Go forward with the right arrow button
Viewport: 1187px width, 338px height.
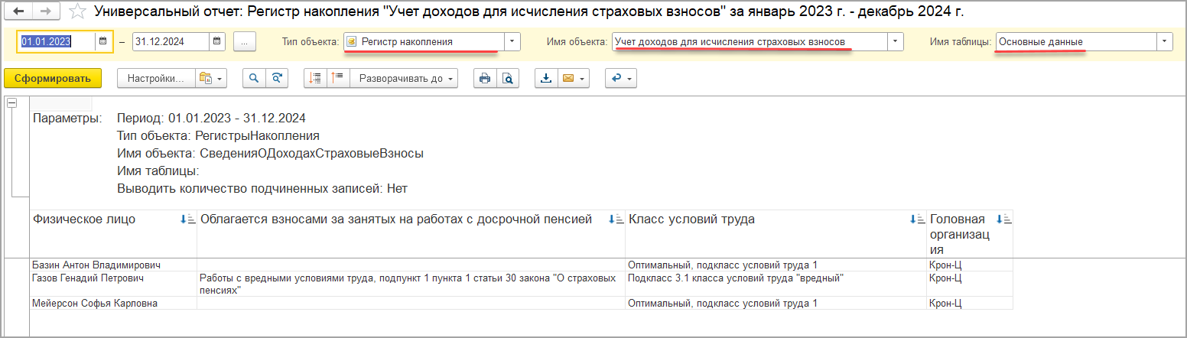pyautogui.click(x=45, y=11)
